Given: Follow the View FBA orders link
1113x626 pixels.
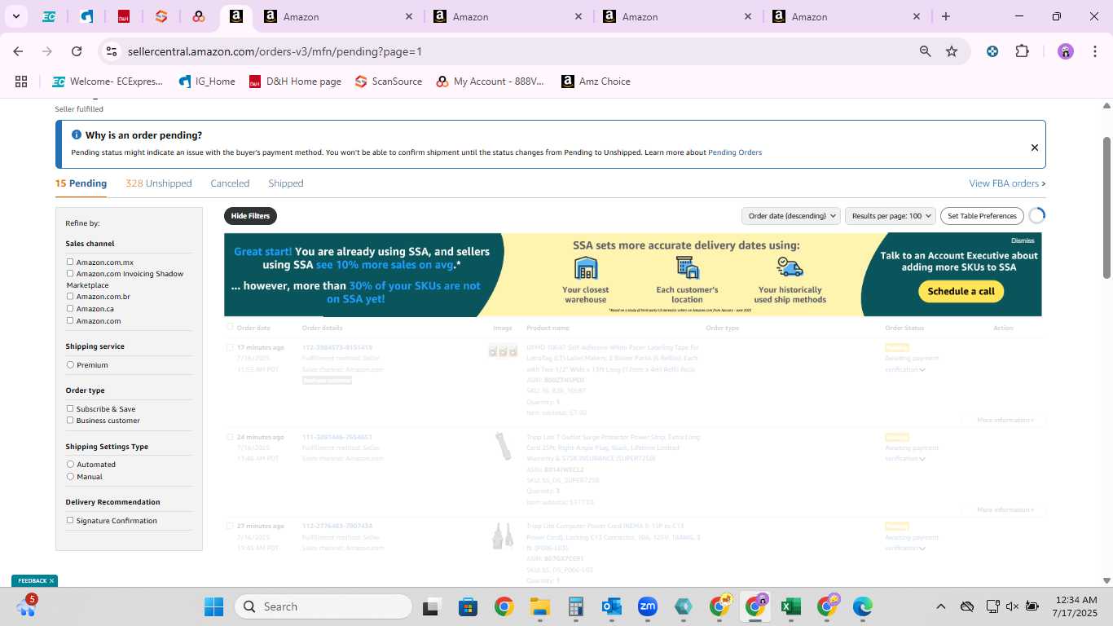Looking at the screenshot, I should [x=1007, y=183].
